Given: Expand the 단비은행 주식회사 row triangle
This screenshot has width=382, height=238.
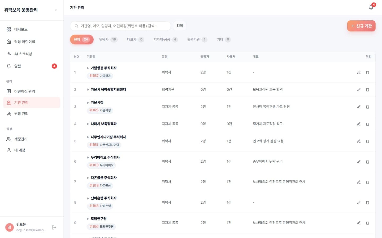Looking at the screenshot, I should (88, 198).
